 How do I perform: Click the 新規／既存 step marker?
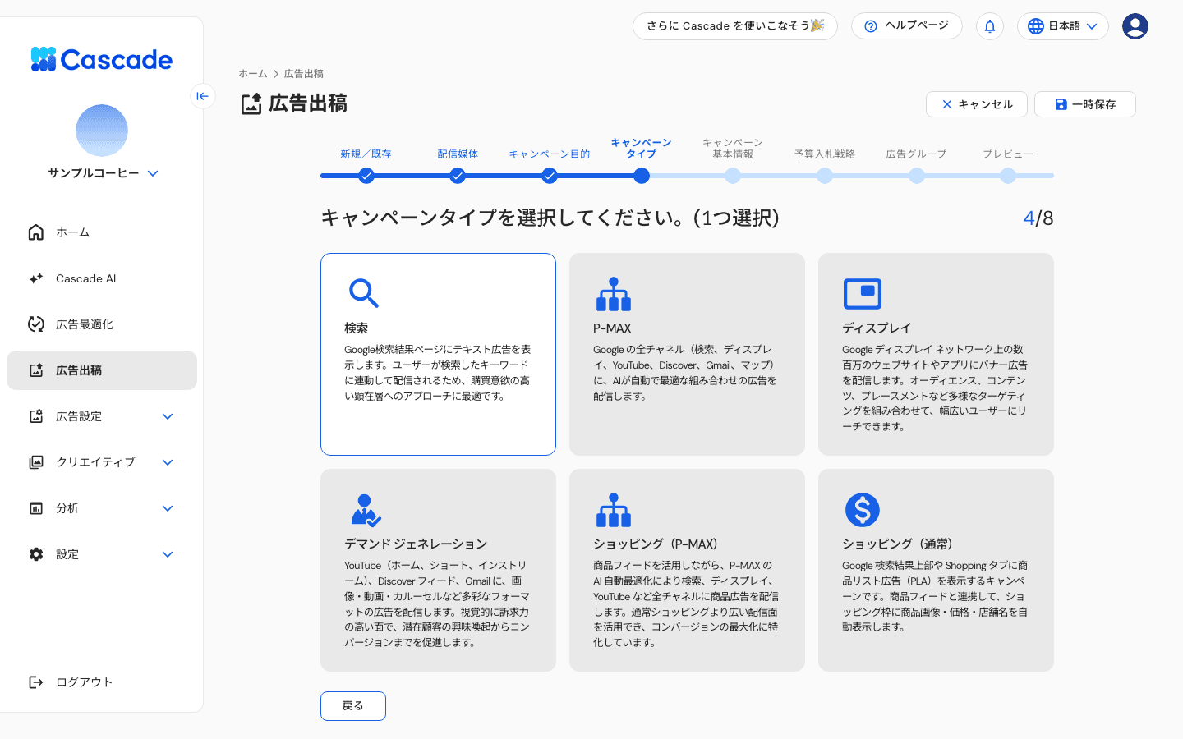(366, 176)
